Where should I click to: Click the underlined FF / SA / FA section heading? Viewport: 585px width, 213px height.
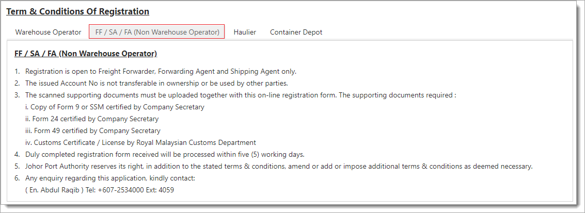(86, 54)
